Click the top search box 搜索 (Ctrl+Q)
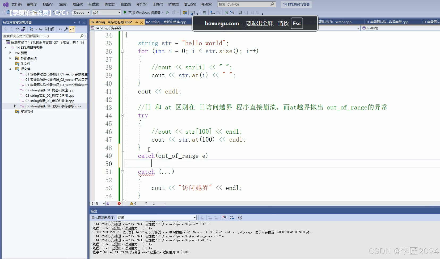The width and height of the screenshot is (440, 259). pos(247,4)
